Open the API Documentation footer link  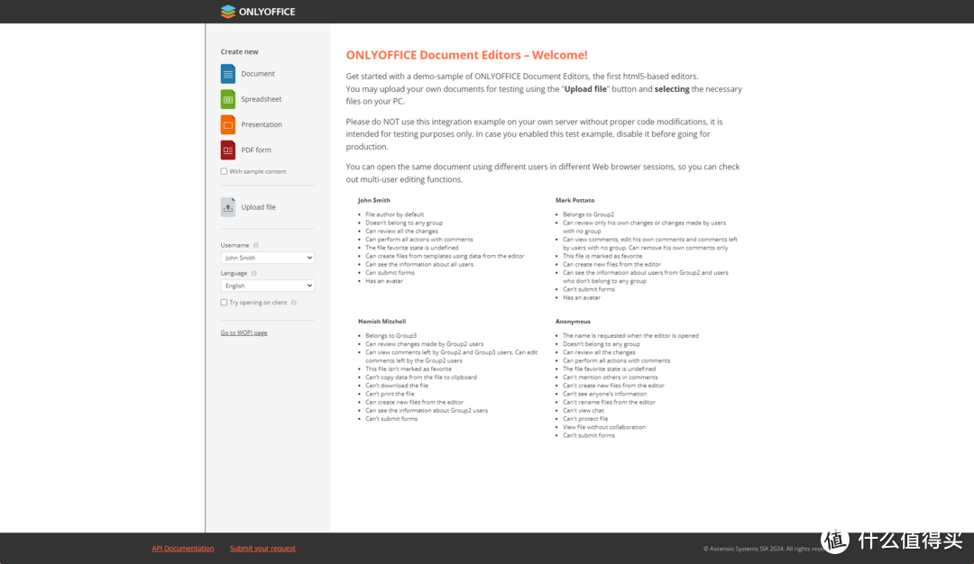(x=182, y=549)
